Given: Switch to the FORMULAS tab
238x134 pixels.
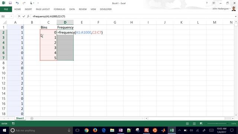Looking at the screenshot, I should [59, 9].
